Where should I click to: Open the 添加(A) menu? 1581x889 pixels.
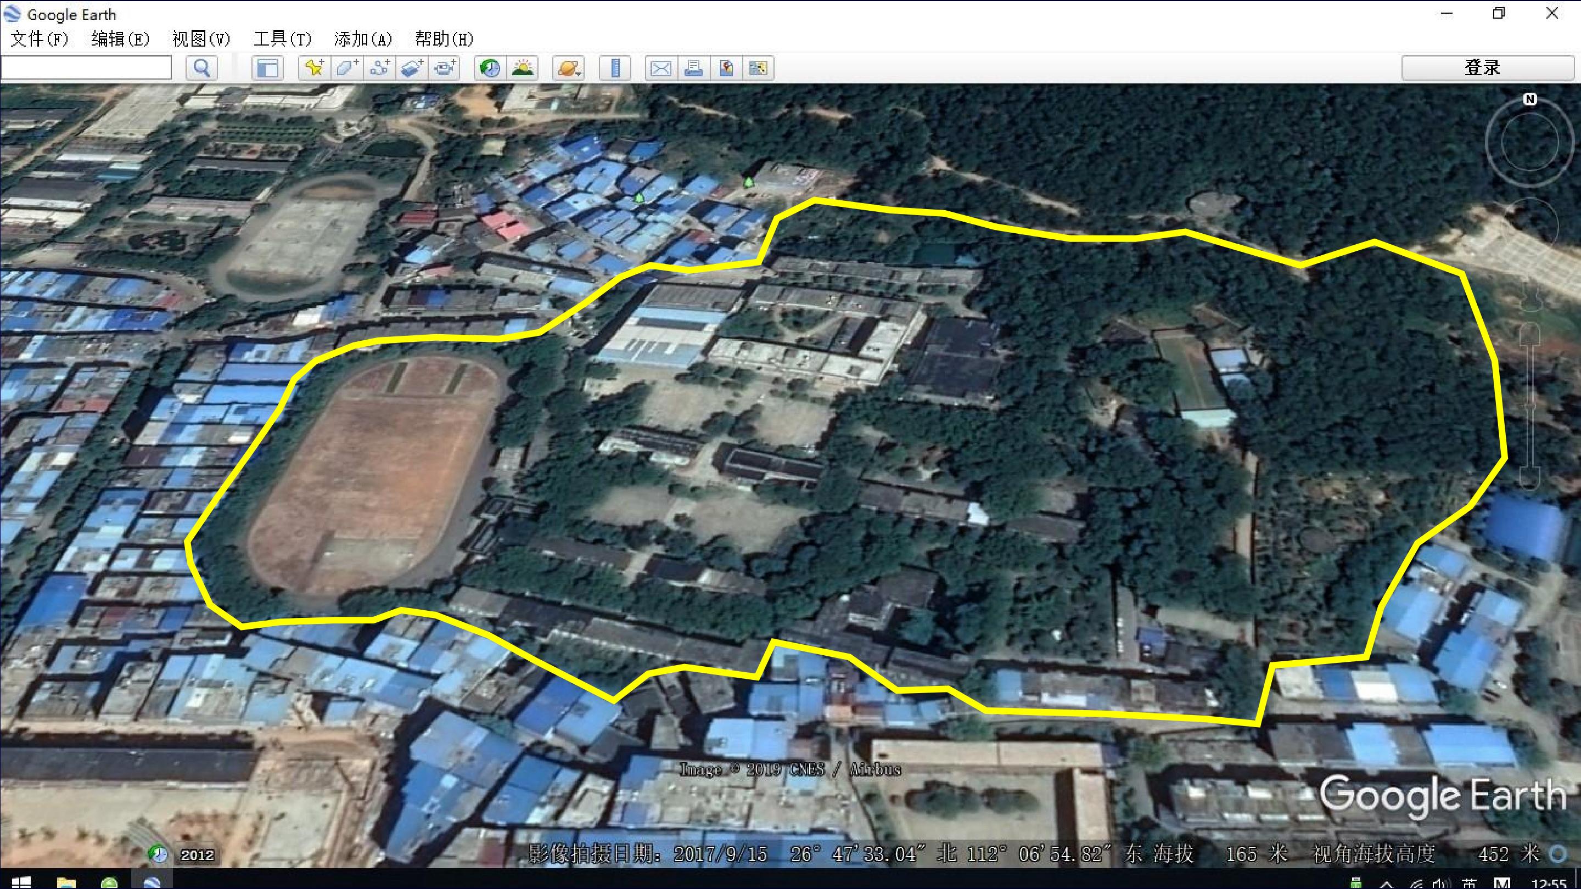click(x=363, y=40)
